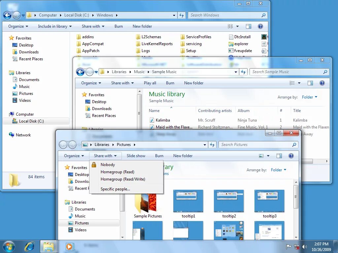Choose Homegroup (Read/Write) sharing option
Viewport: 338px width, 253px height.
click(x=126, y=179)
